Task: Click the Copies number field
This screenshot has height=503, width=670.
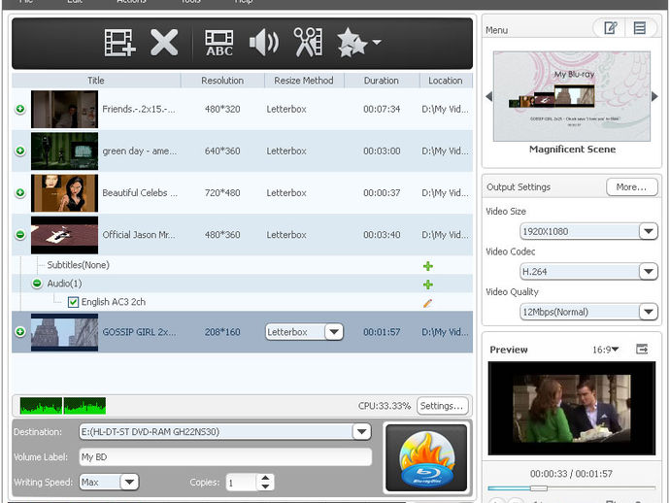Action: (242, 483)
